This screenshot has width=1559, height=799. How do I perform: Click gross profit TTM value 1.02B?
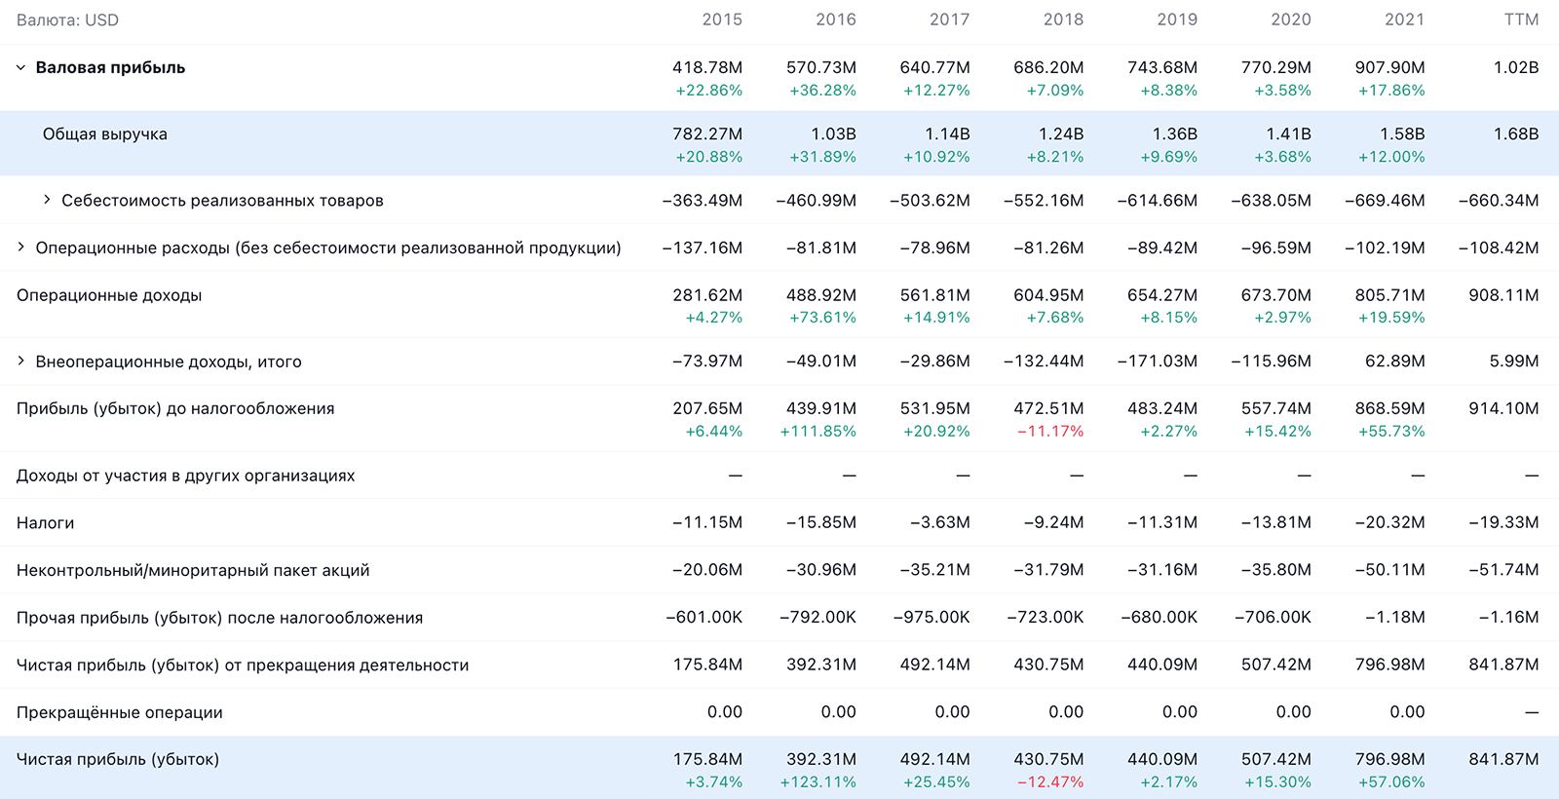coord(1516,68)
